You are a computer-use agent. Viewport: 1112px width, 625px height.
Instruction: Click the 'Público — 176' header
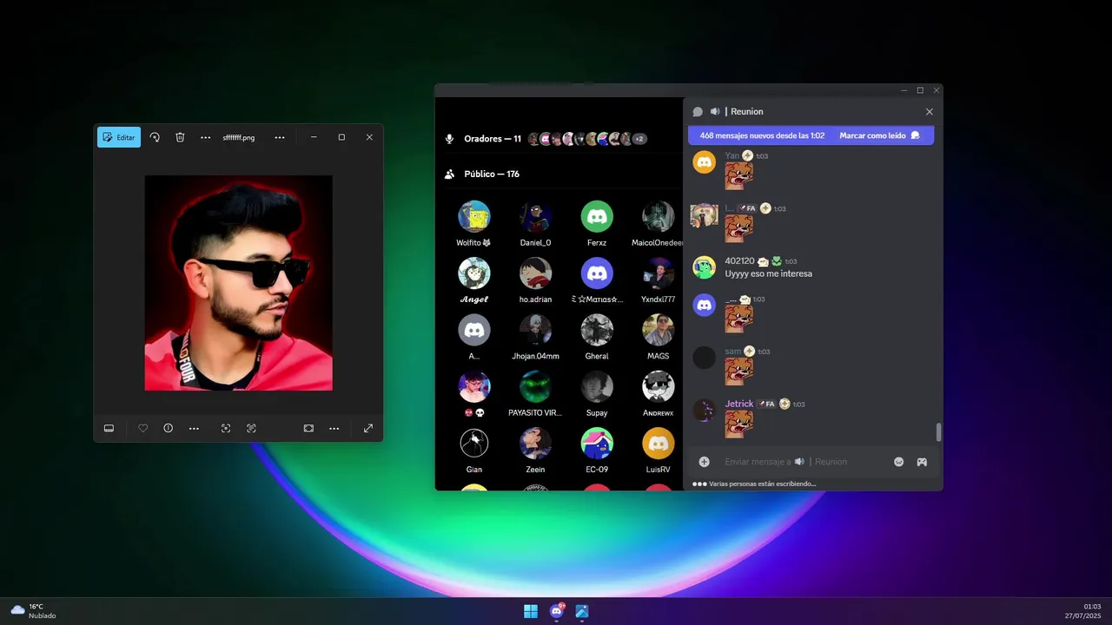(492, 174)
